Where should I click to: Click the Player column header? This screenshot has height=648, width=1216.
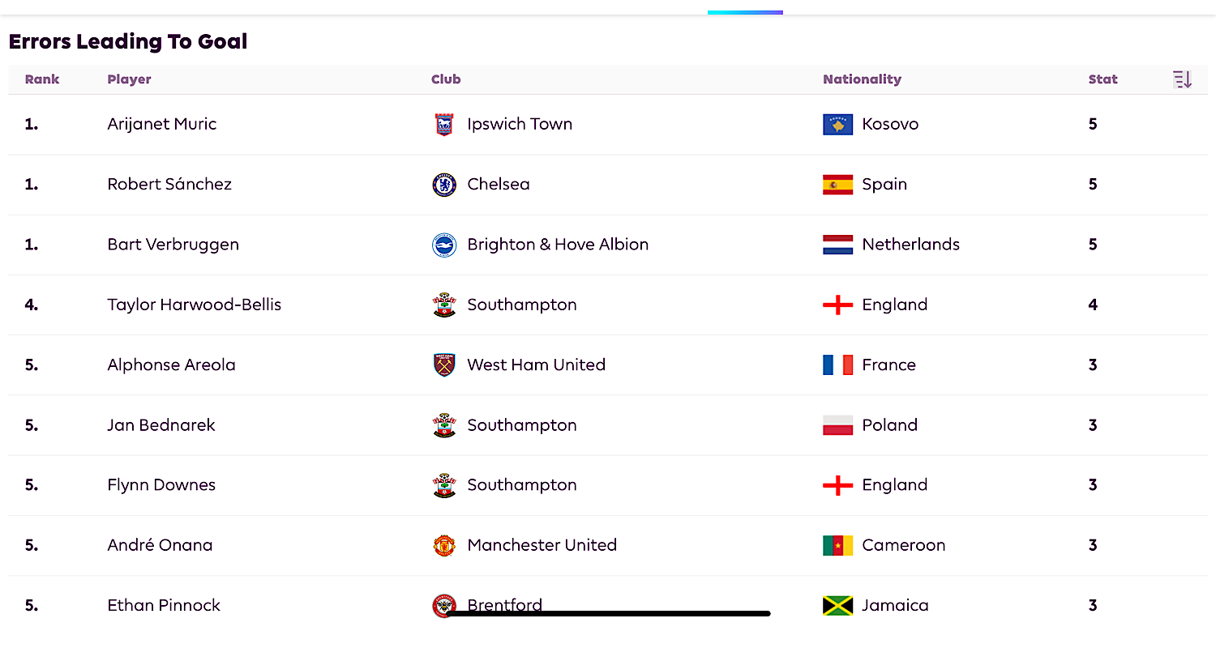tap(129, 79)
